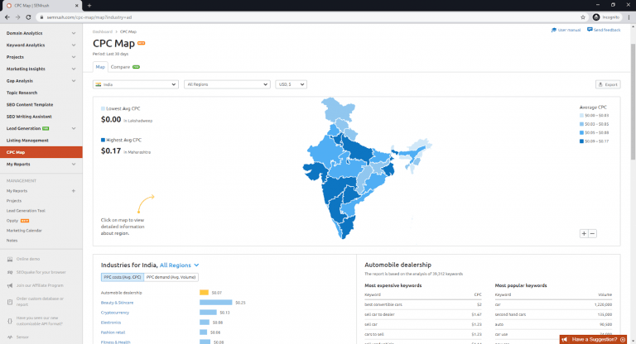Open Topic Research in sidebar
The height and width of the screenshot is (344, 636).
click(x=22, y=93)
